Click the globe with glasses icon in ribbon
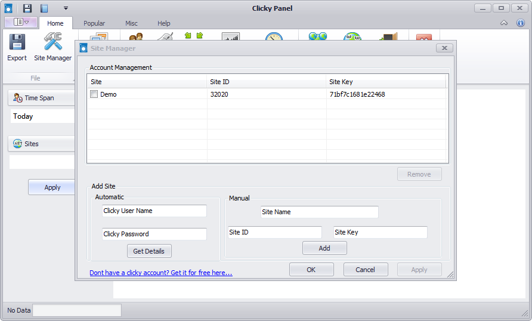The image size is (532, 321). tap(317, 36)
